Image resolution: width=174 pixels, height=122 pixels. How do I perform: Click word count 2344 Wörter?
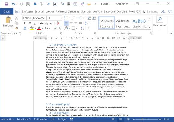[x=40, y=119]
